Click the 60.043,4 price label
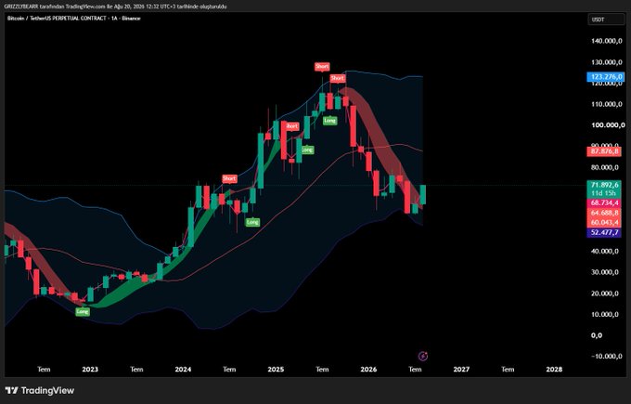The image size is (631, 404). pos(604,222)
